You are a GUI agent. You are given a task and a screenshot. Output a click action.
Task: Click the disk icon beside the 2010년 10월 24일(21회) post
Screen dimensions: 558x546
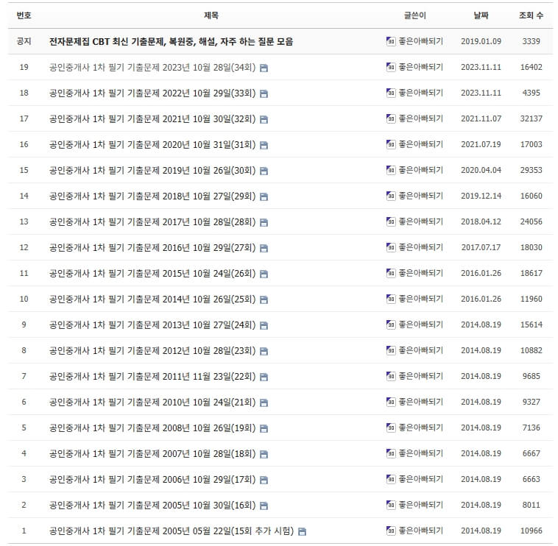(x=264, y=403)
